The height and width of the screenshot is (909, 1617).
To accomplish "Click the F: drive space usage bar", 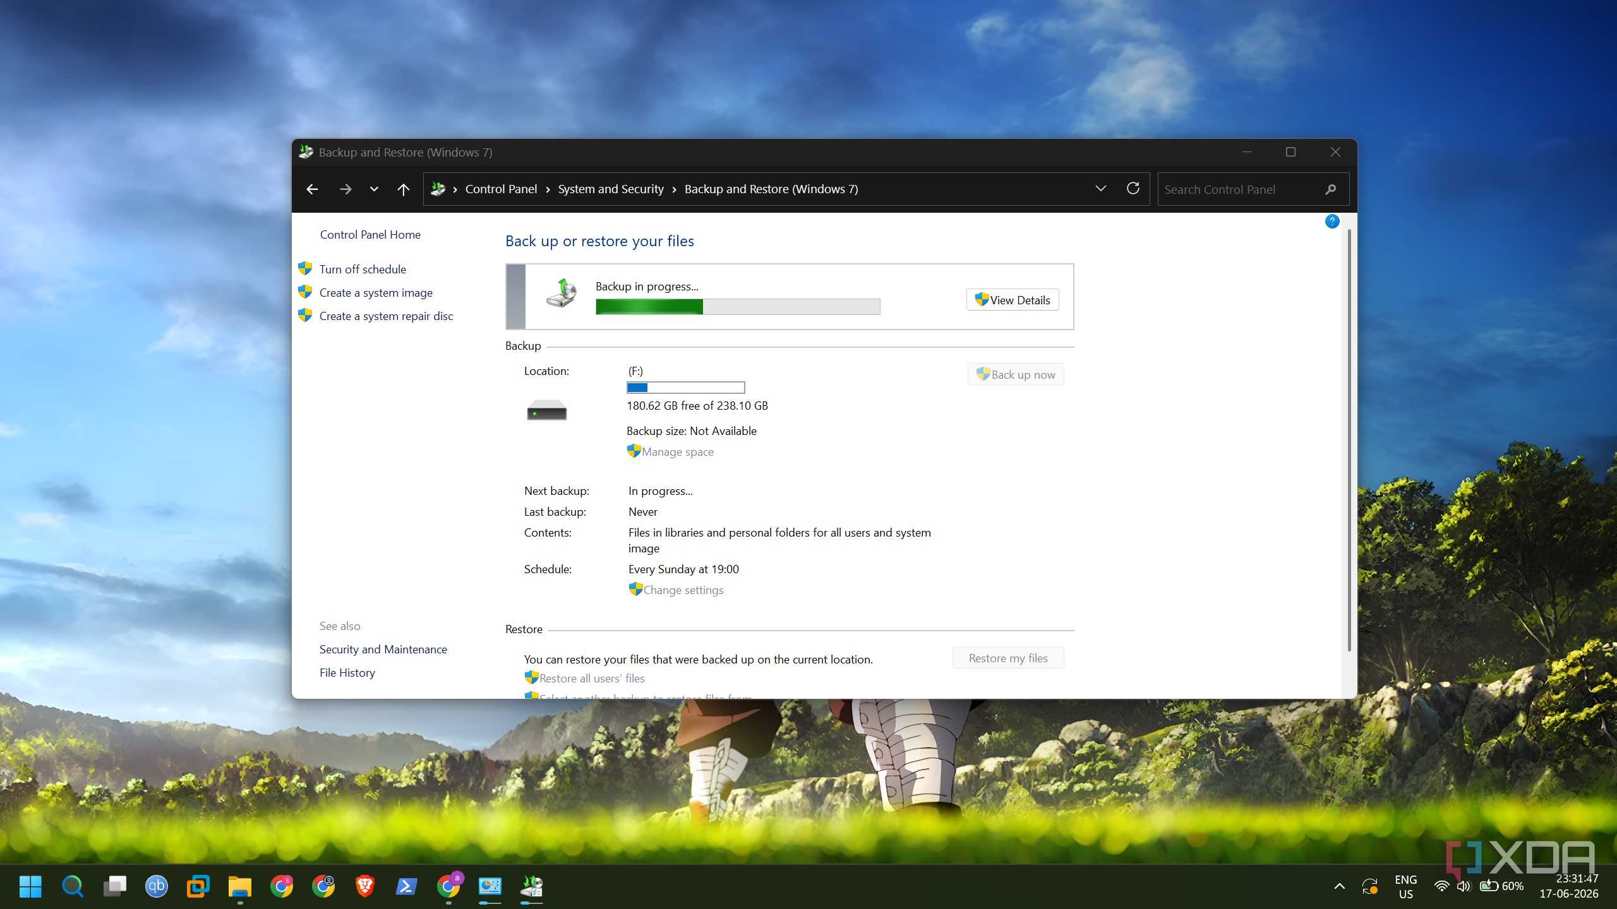I will (x=685, y=388).
